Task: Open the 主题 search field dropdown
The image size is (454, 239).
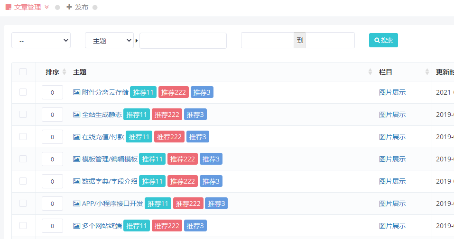Action: click(109, 41)
